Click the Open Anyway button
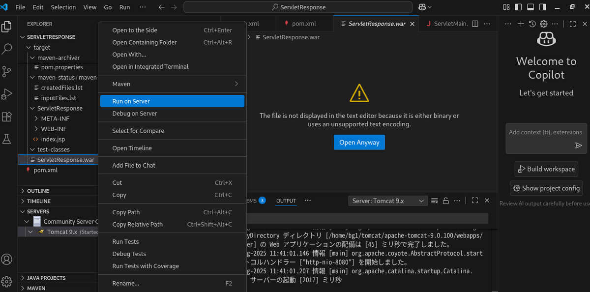The width and height of the screenshot is (590, 292). click(x=359, y=142)
